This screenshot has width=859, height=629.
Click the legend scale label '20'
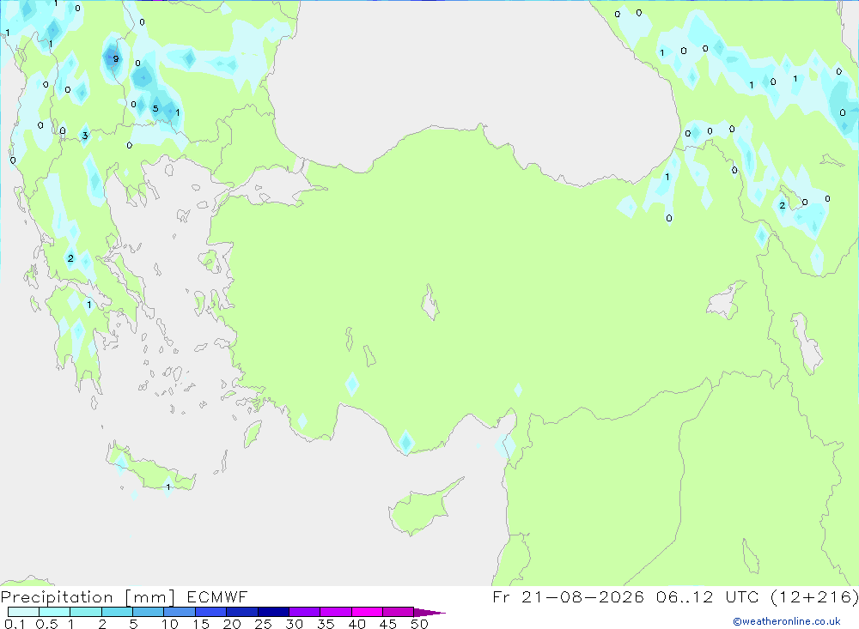pos(232,624)
